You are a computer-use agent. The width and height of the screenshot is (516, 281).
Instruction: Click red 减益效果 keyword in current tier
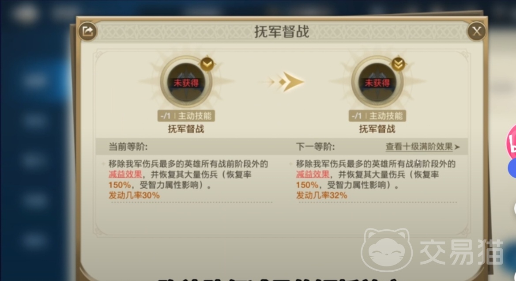point(125,174)
